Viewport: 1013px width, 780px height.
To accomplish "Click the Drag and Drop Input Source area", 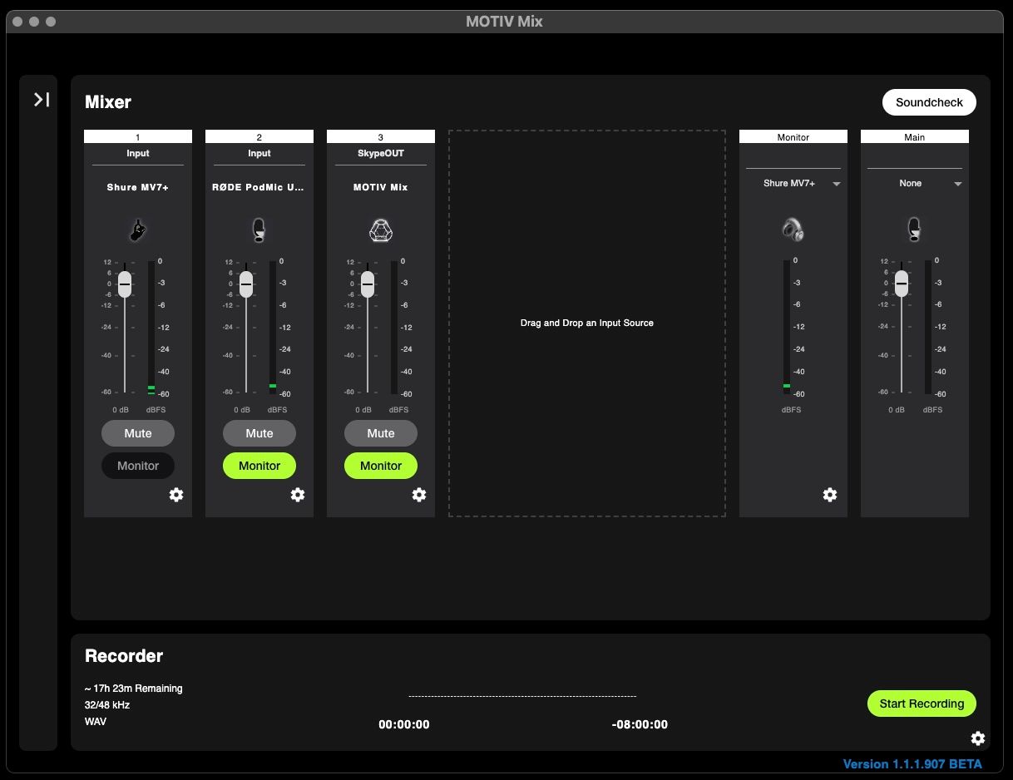I will pos(587,323).
